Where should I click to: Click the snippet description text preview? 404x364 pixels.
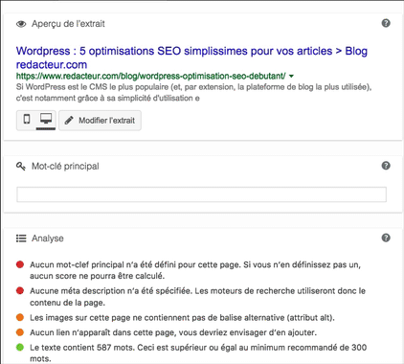[x=194, y=93]
